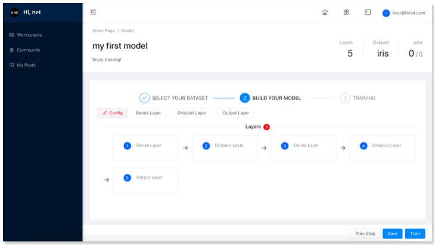Open Workspaces in the sidebar

(29, 35)
